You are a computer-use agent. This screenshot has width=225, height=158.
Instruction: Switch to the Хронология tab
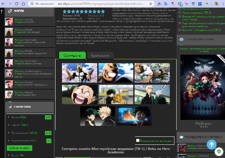click(100, 55)
